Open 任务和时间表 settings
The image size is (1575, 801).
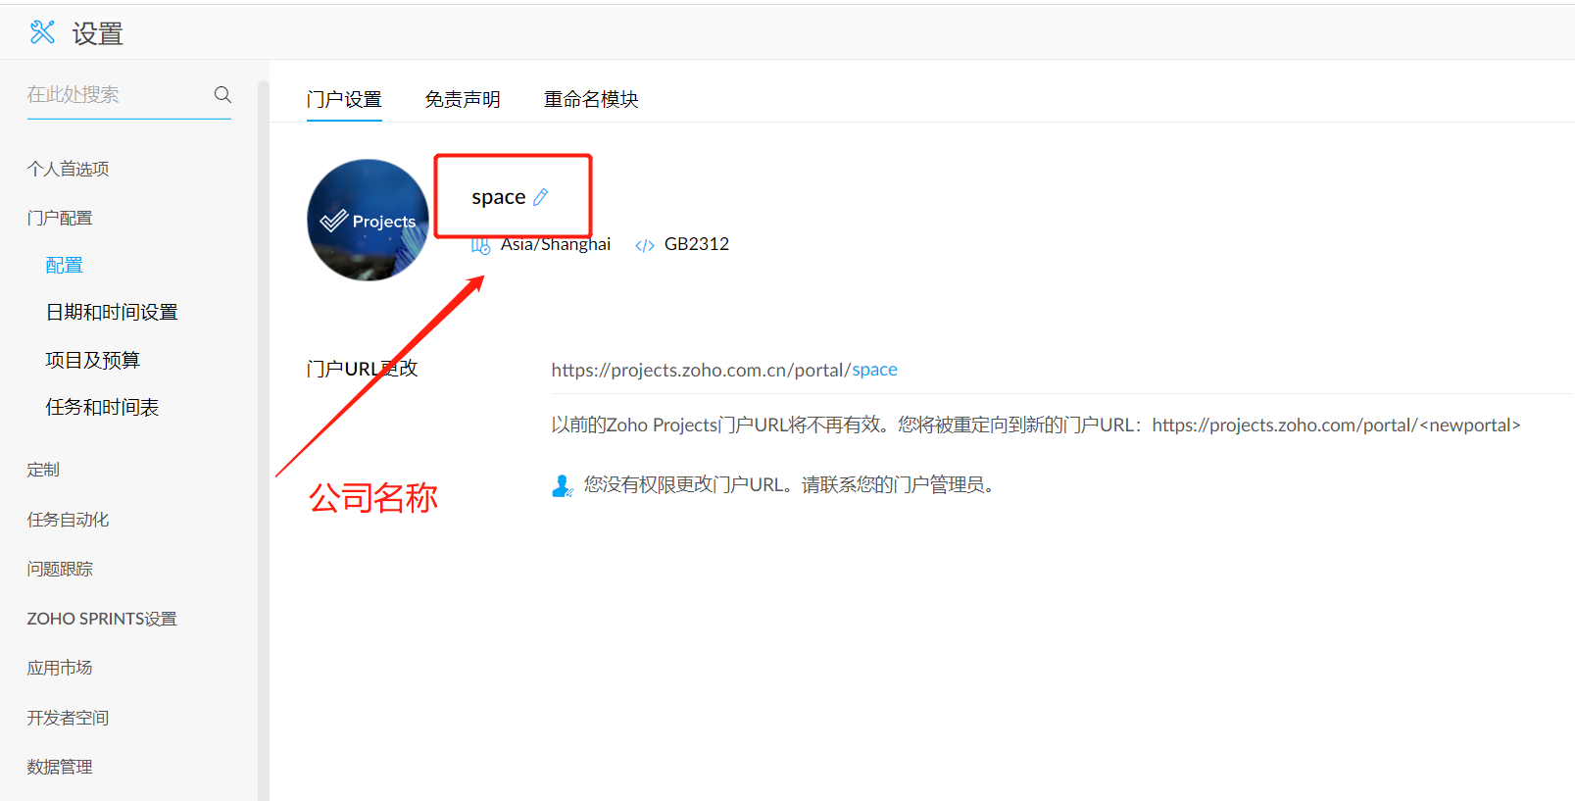[102, 407]
